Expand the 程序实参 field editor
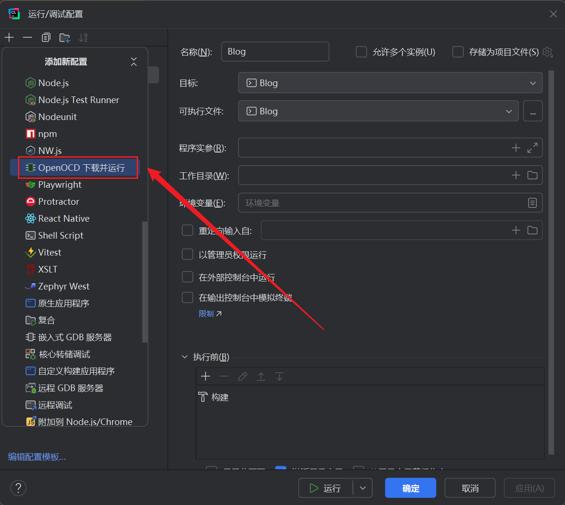 (x=532, y=148)
